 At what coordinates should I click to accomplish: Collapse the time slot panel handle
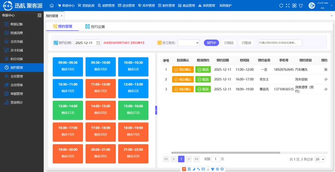[156, 110]
